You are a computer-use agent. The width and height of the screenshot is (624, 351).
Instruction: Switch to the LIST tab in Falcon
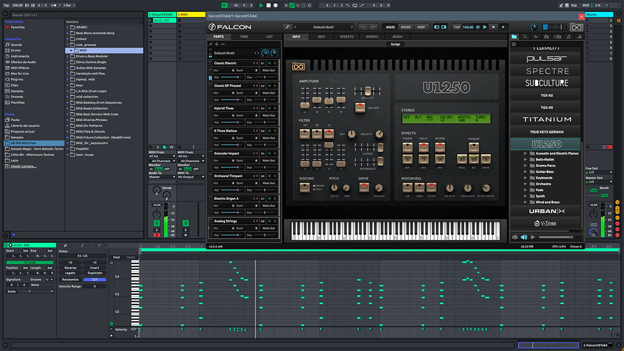pos(269,37)
